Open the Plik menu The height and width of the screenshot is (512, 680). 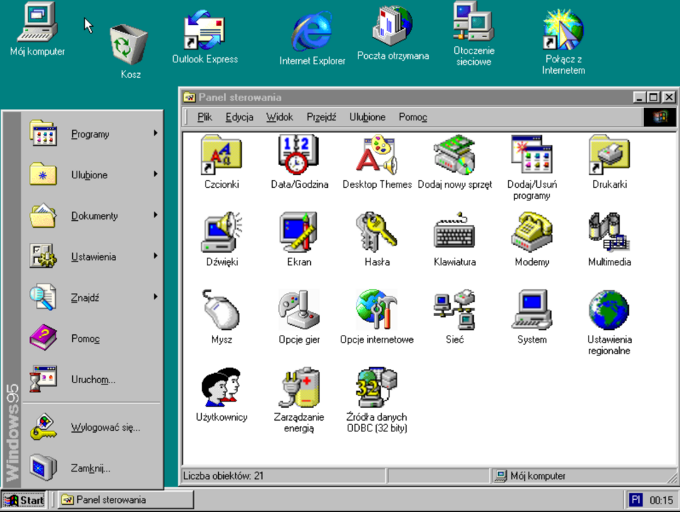click(205, 117)
